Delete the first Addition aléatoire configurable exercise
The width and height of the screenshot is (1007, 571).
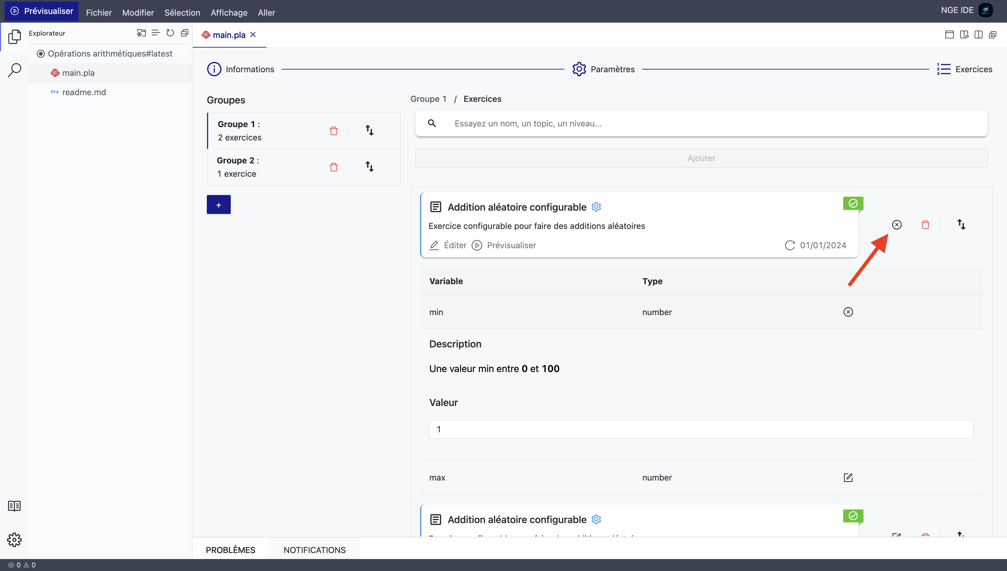pos(925,225)
